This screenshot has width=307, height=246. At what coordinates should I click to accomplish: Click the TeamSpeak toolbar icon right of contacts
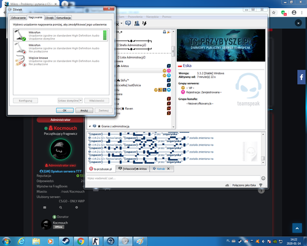click(x=144, y=23)
